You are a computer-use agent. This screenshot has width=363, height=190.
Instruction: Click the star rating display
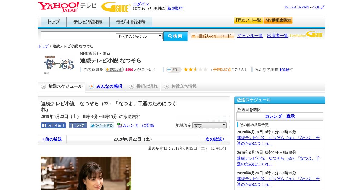click(x=195, y=69)
